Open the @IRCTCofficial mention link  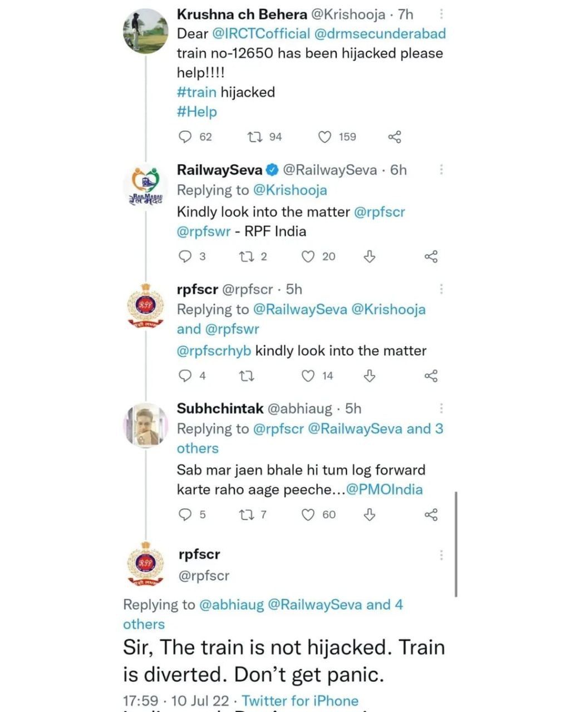(261, 34)
